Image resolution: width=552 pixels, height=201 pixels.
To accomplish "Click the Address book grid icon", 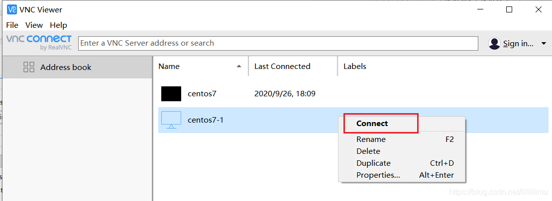I will [x=29, y=67].
